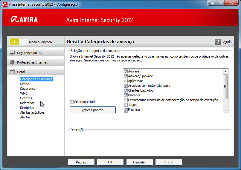Enable Ferramentas incomuns de compactação checkbox
The width and height of the screenshot is (241, 170).
pos(126,100)
